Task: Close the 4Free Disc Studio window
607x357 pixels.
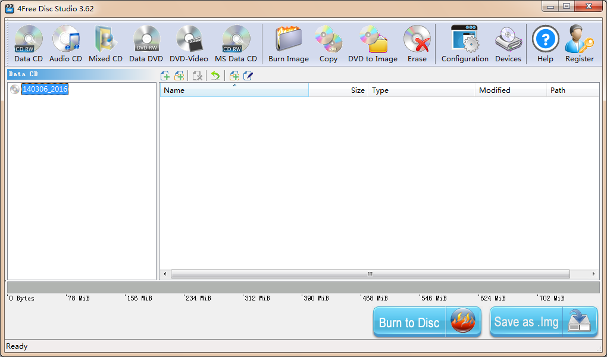Action: pyautogui.click(x=589, y=6)
